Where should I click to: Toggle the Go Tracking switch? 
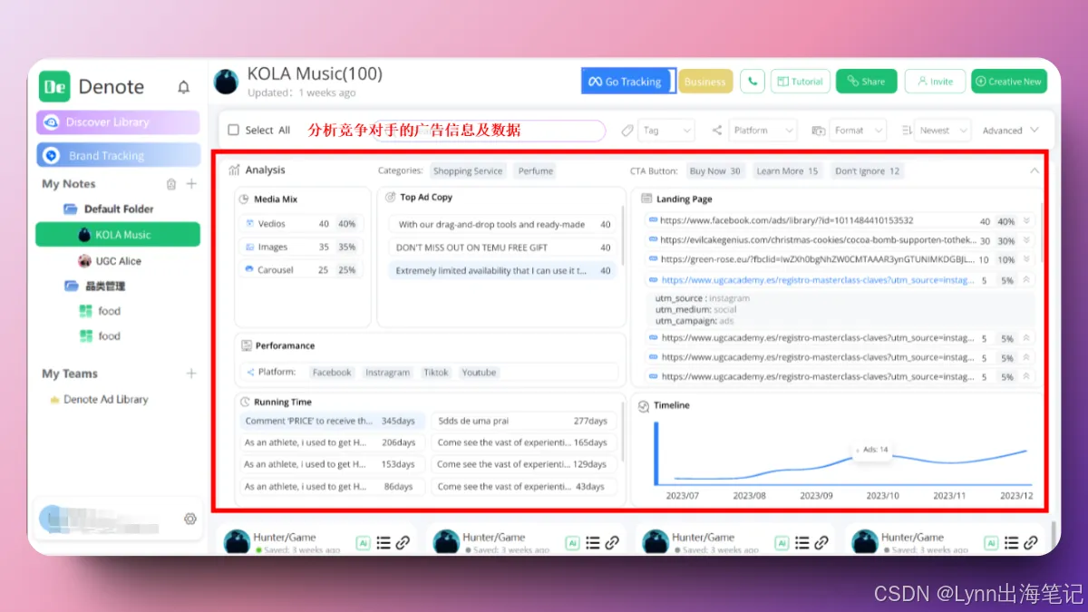[x=628, y=82]
